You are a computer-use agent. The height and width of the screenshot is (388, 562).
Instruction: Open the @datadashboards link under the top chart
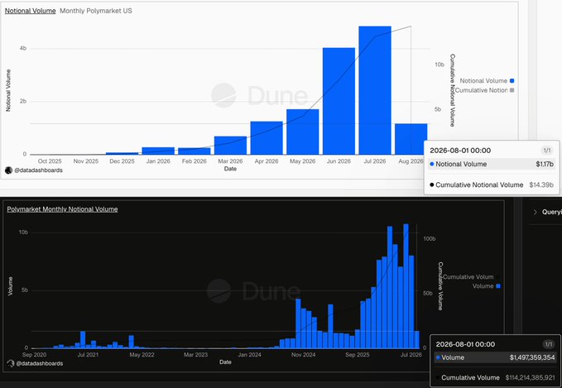[38, 170]
